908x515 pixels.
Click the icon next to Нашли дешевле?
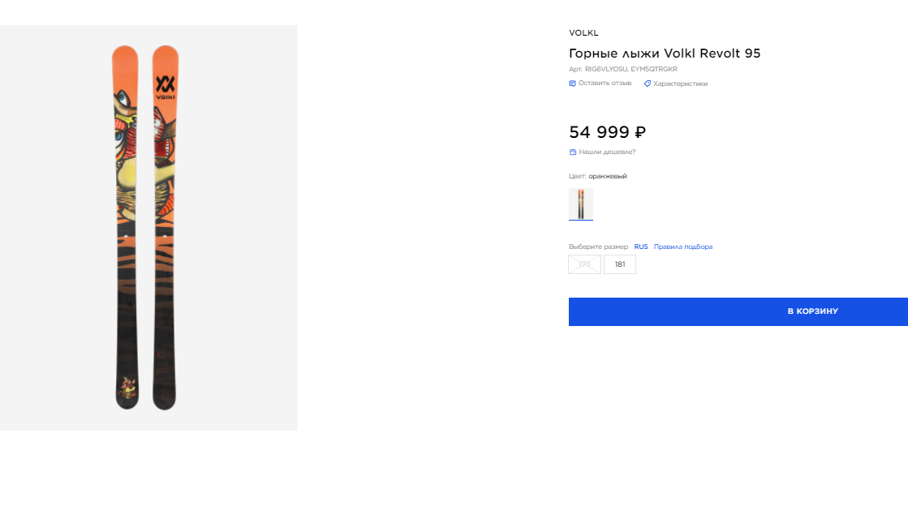pyautogui.click(x=573, y=152)
